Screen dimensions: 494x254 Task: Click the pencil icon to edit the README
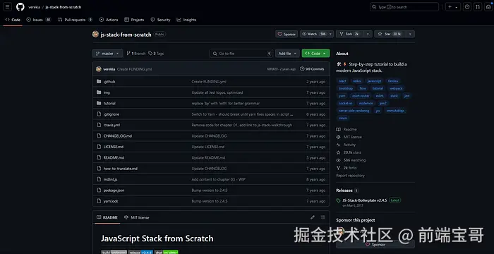[313, 217]
